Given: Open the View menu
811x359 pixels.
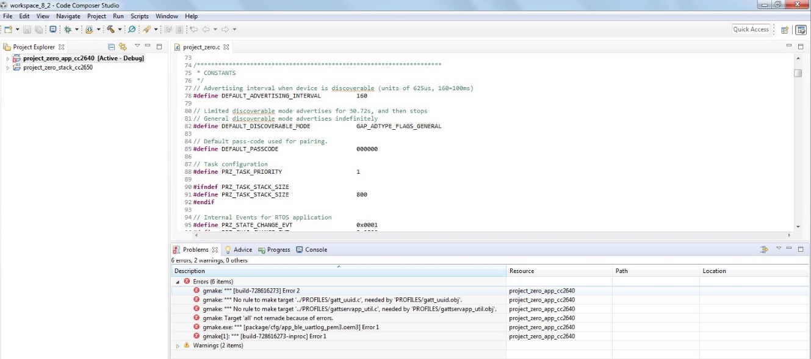Looking at the screenshot, I should pyautogui.click(x=43, y=16).
